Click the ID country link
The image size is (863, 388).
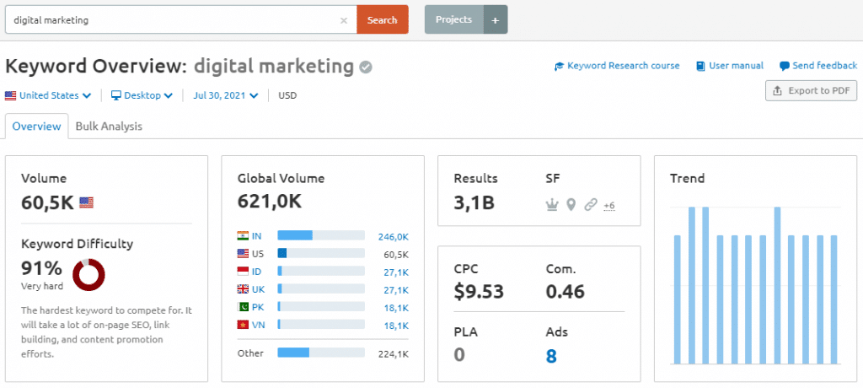pos(257,272)
